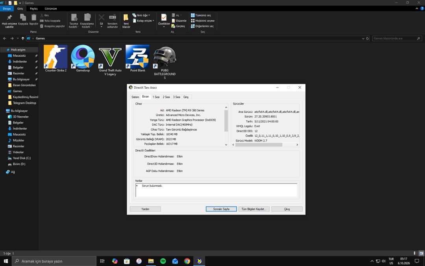Click the Kopyala icon in the ribbon
Viewport: 425px width, 266px height.
click(x=23, y=17)
